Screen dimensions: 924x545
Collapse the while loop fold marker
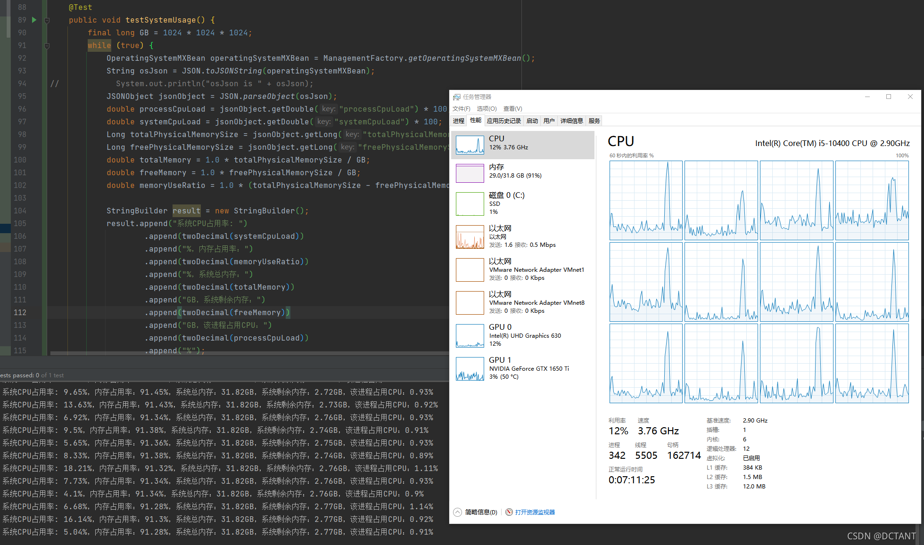click(x=47, y=46)
